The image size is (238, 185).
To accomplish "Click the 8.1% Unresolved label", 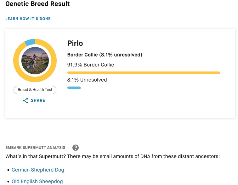I will coord(87,80).
